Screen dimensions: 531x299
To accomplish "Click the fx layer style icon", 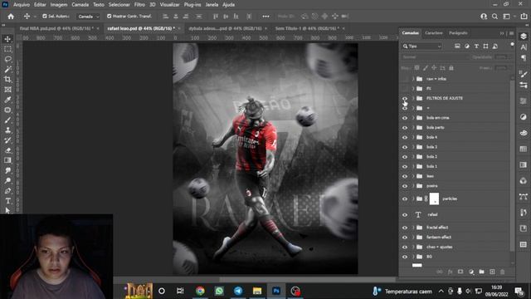I will coord(450,272).
